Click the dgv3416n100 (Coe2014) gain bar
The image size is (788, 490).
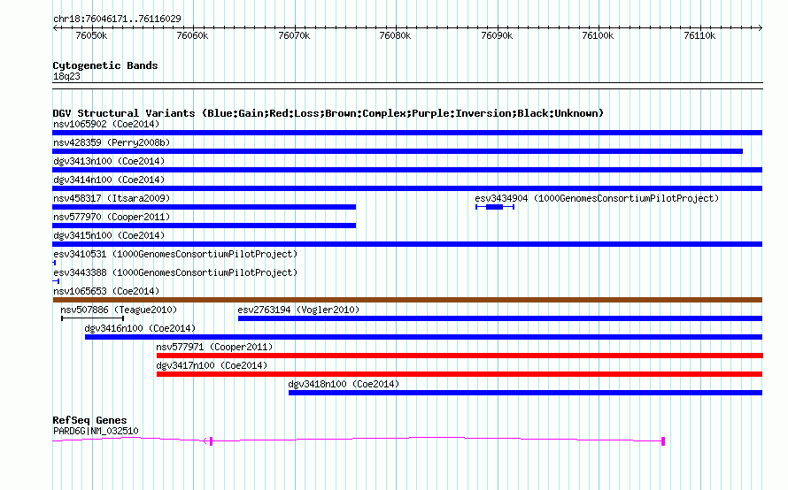(423, 337)
